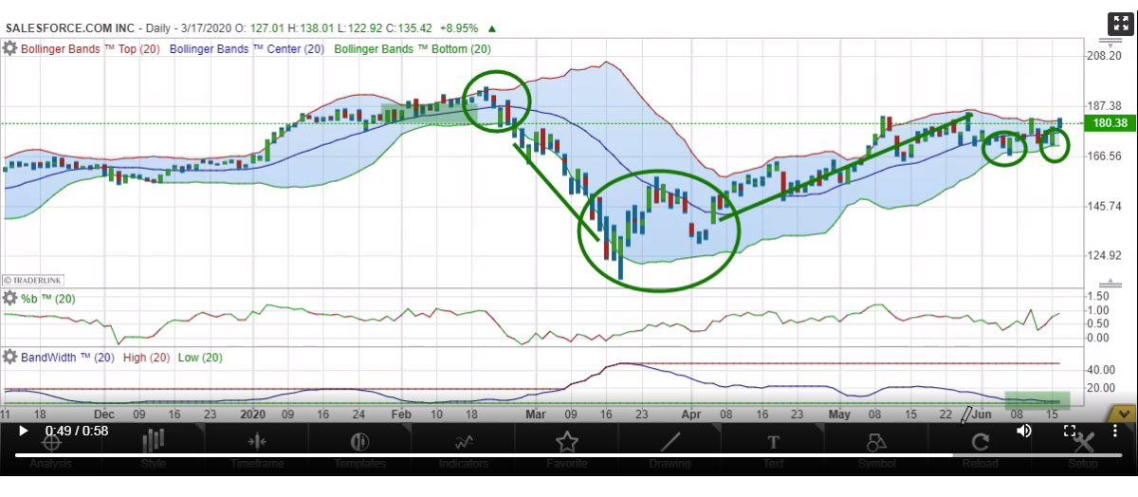Viewport: 1138px width, 497px height.
Task: Select Bollinger Bands Center (20) label
Action: (x=248, y=48)
